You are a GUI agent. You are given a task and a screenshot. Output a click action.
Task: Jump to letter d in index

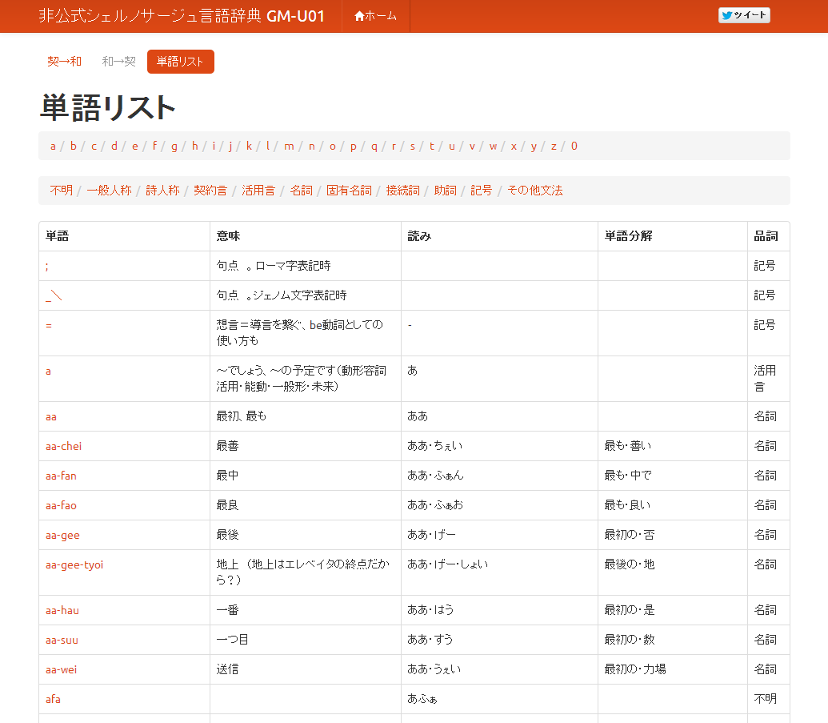pyautogui.click(x=114, y=147)
